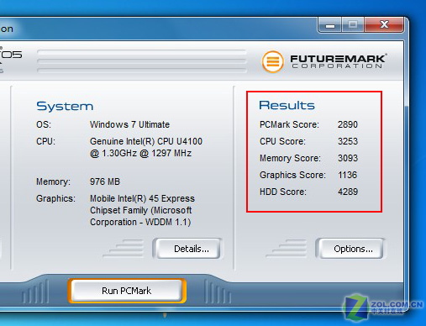Click the Windows 7 Ultimate OS text
This screenshot has width=426, height=326.
129,124
